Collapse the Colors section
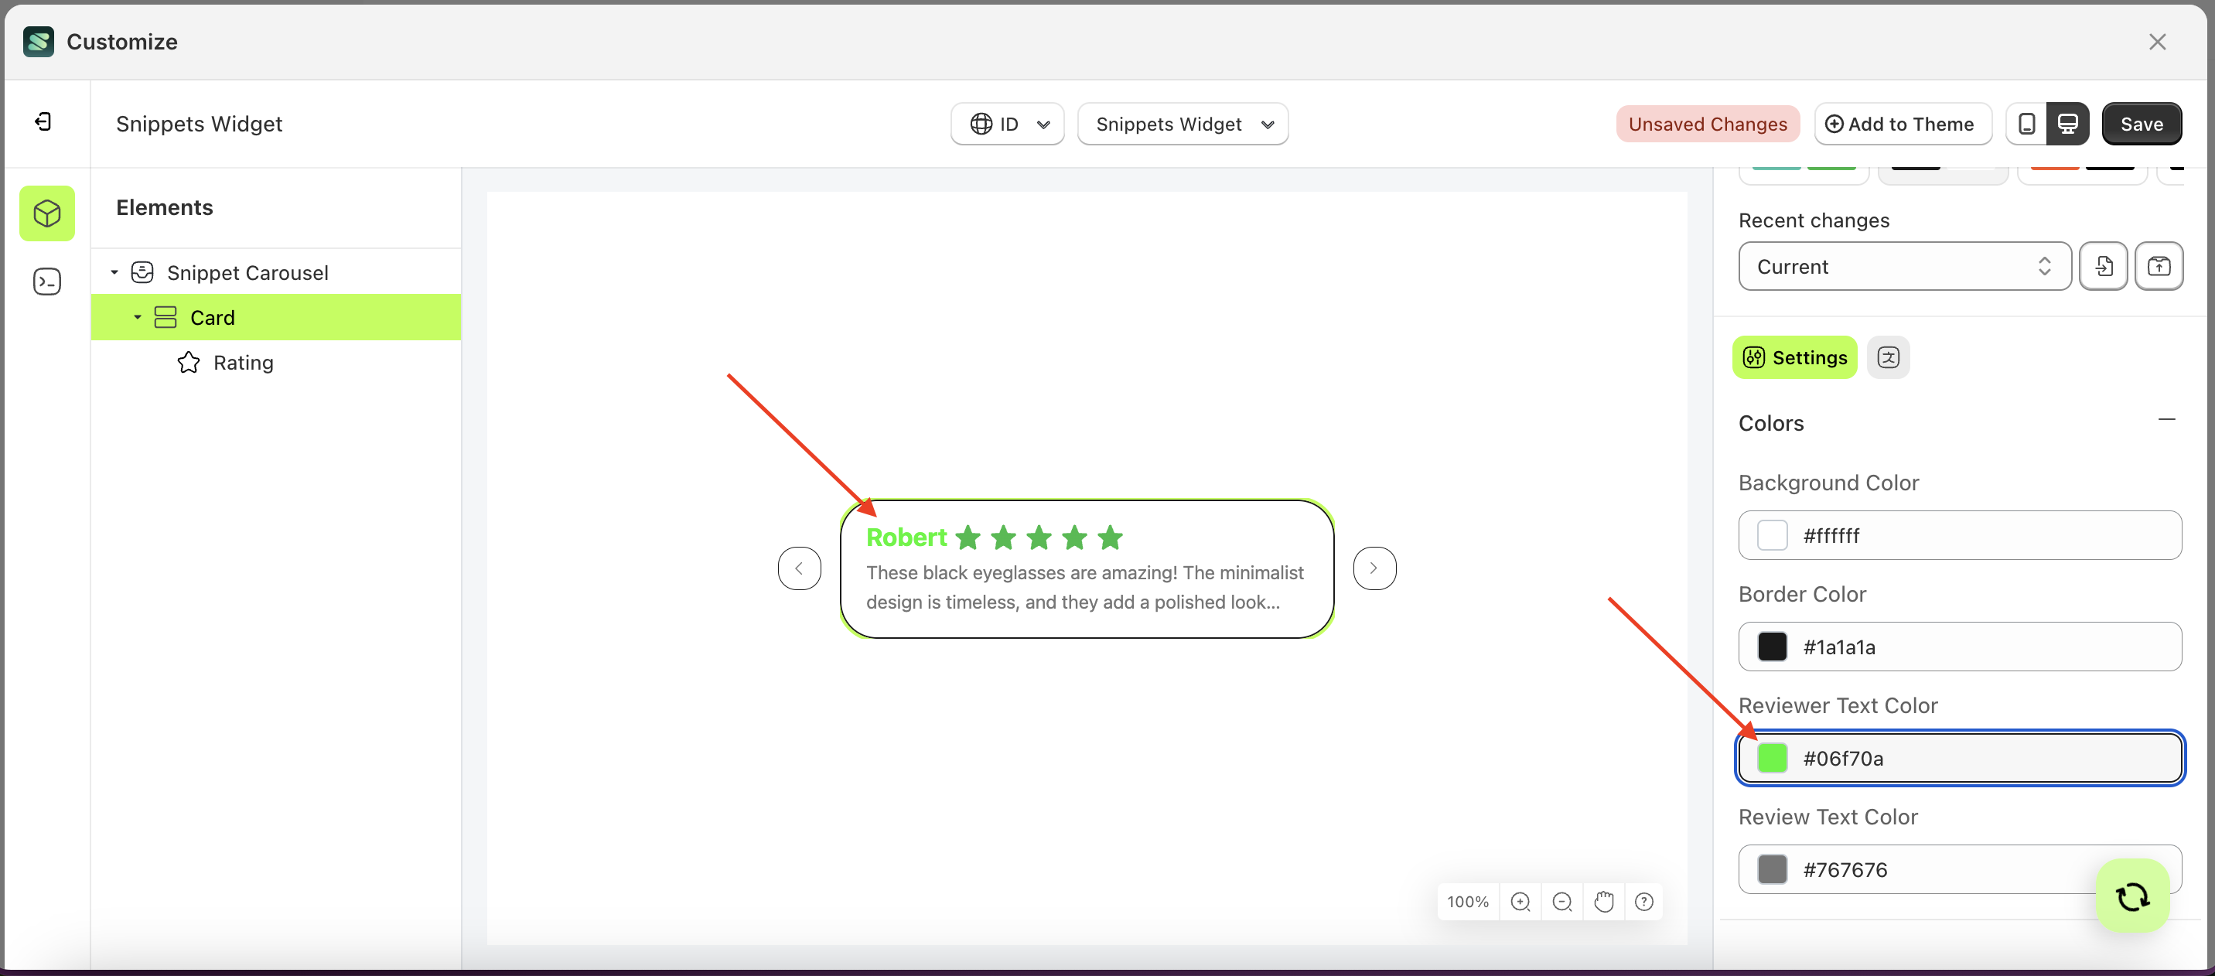2215x976 pixels. (2168, 420)
